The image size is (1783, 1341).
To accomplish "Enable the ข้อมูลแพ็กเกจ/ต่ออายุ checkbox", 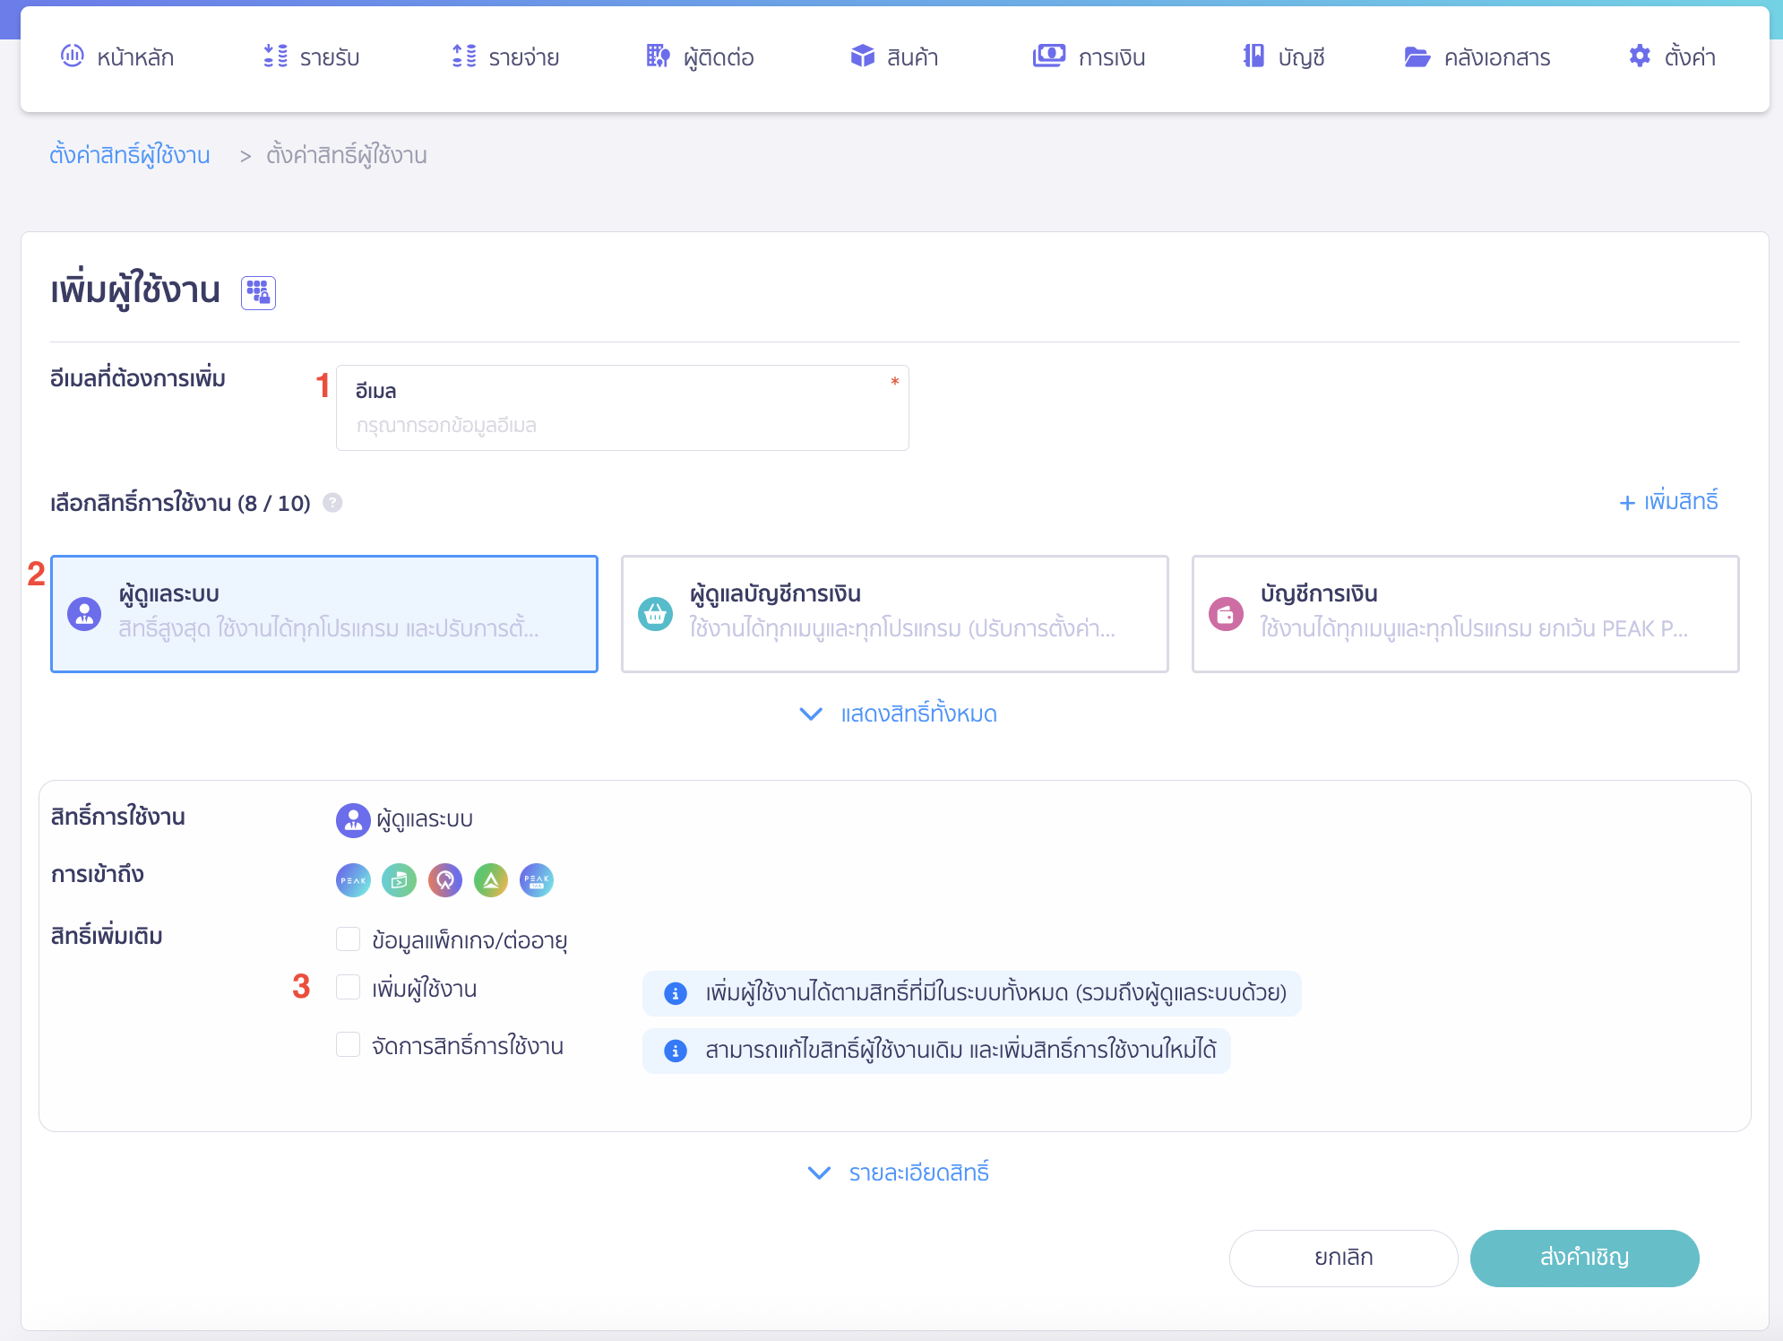I will (348, 938).
